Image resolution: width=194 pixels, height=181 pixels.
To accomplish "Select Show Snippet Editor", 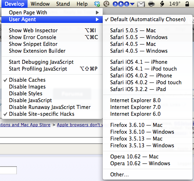I will click(52, 44).
